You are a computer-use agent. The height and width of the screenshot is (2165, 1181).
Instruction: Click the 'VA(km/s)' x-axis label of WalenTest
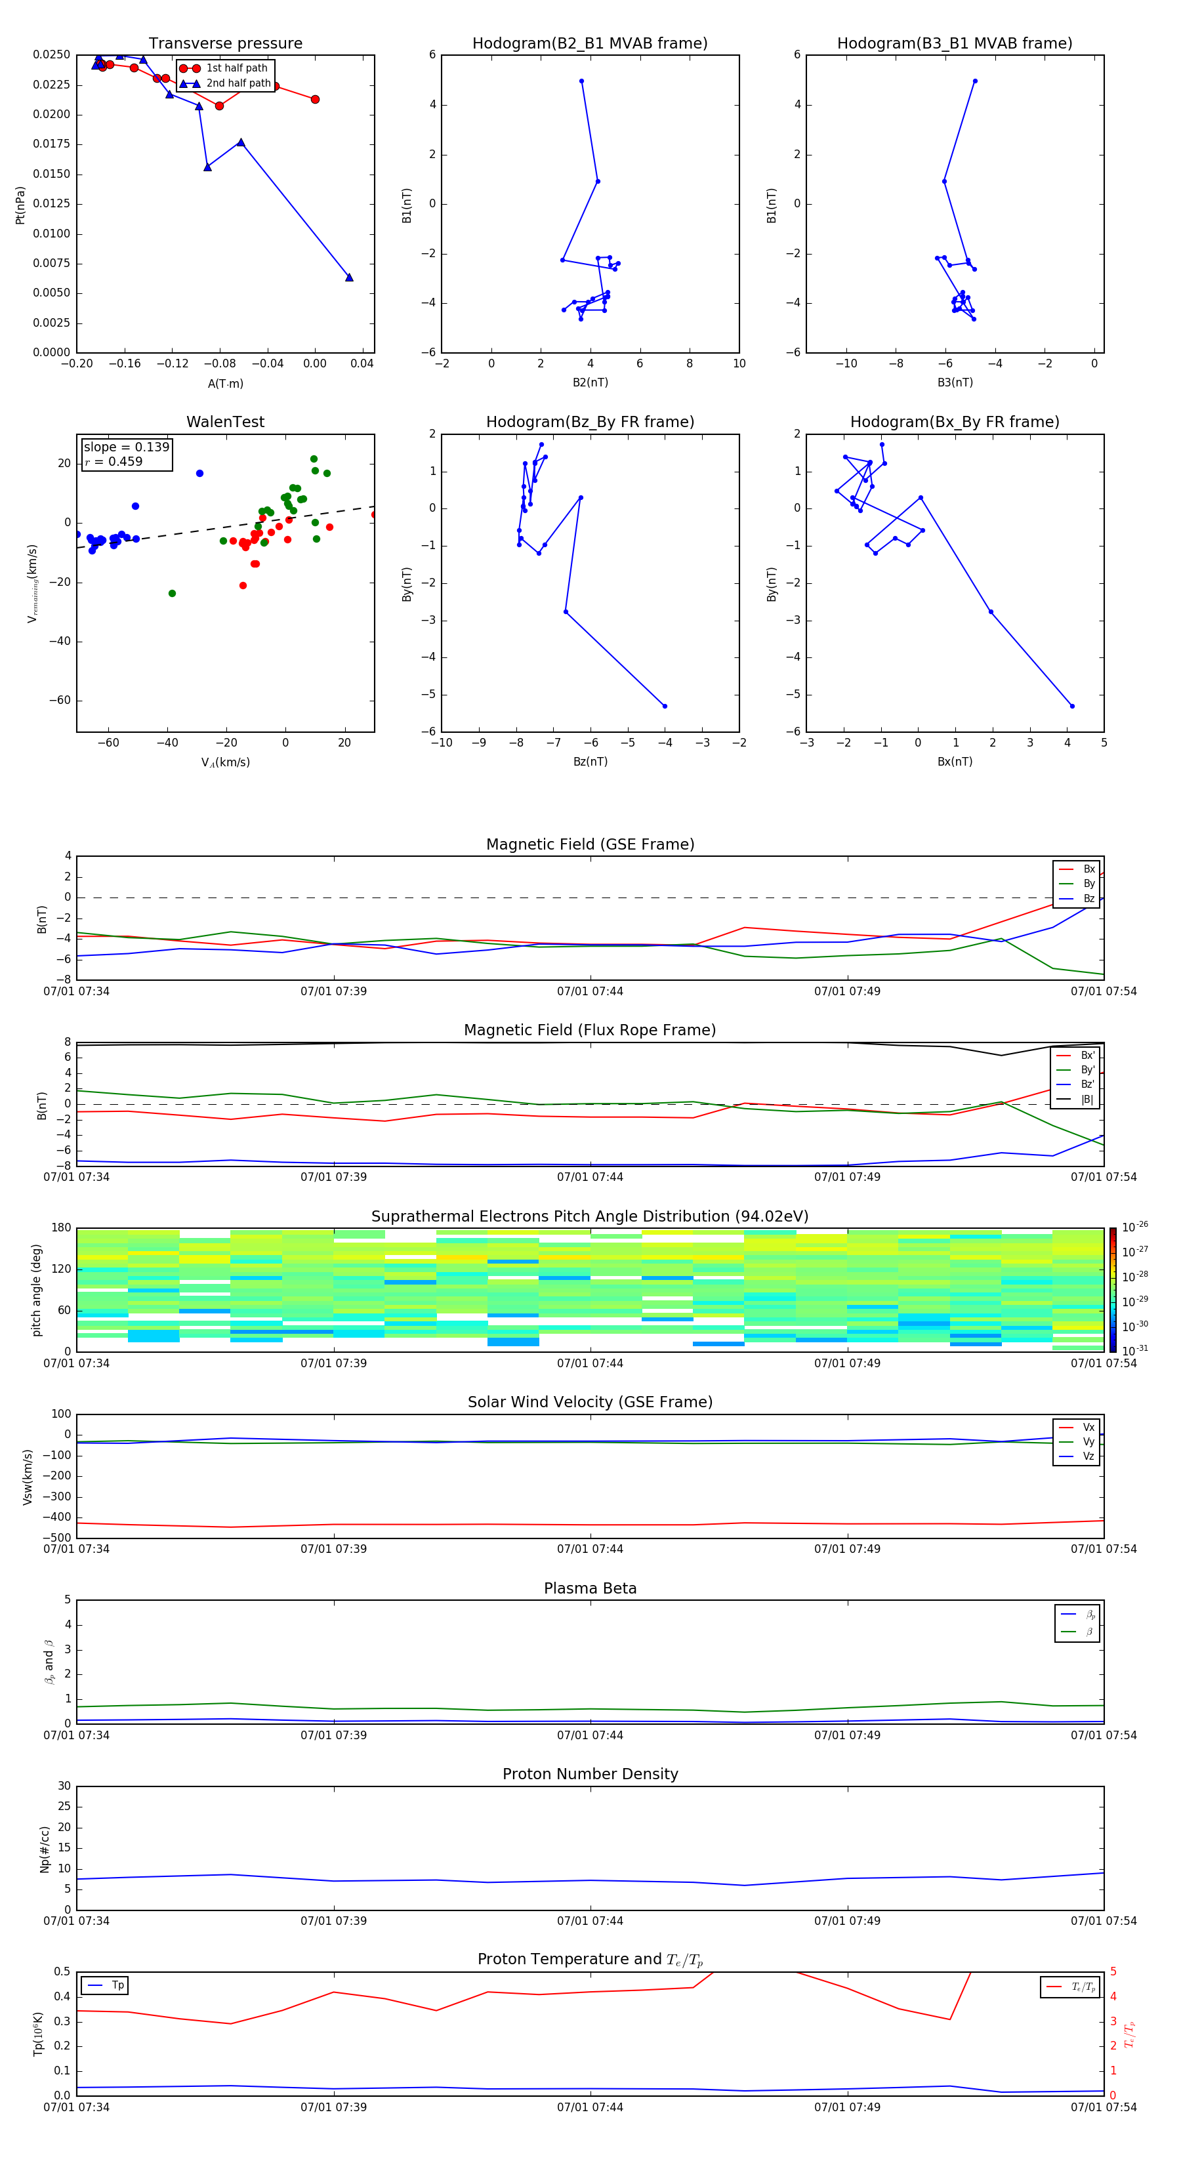pos(225,762)
